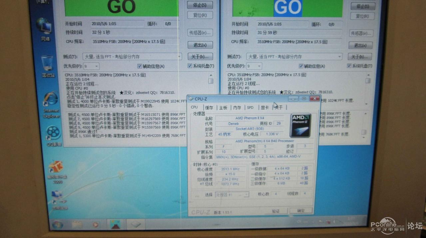Click the 验证 button in CPU-Z
Image resolution: width=426 pixels, height=238 pixels.
[x=275, y=211]
